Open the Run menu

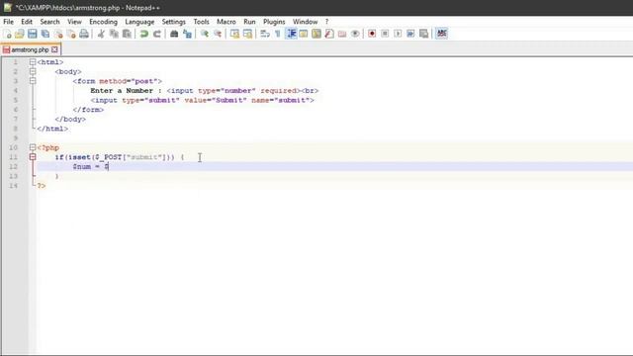click(x=249, y=22)
